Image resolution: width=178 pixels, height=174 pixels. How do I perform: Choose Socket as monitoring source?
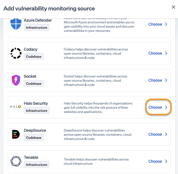coord(158,80)
